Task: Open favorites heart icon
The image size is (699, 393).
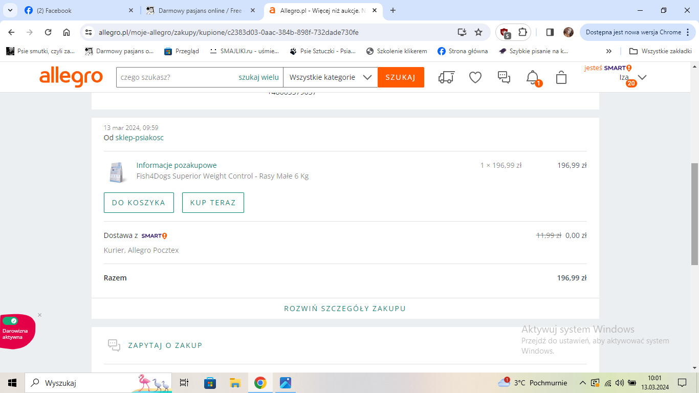Action: (x=475, y=77)
